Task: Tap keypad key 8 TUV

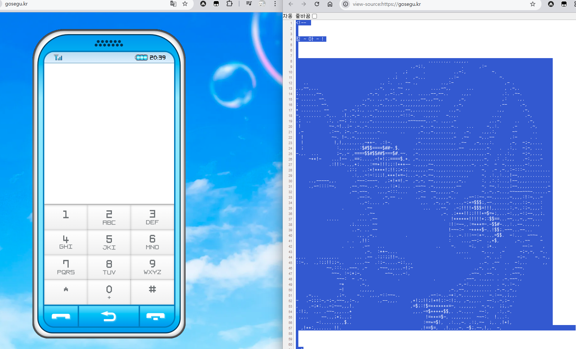Action: (x=109, y=267)
